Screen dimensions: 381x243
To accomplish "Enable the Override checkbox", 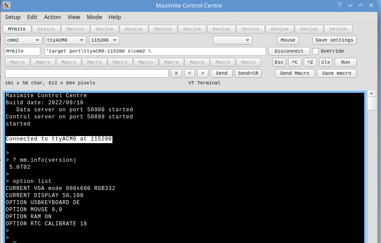I will tap(316, 51).
